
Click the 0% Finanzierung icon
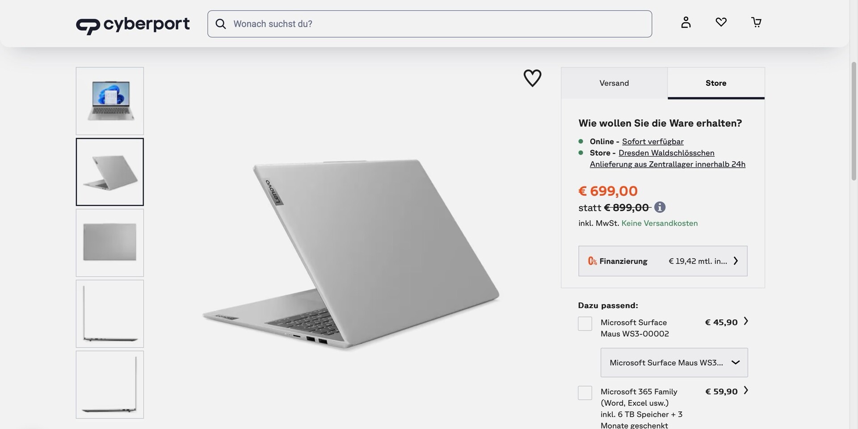point(592,261)
